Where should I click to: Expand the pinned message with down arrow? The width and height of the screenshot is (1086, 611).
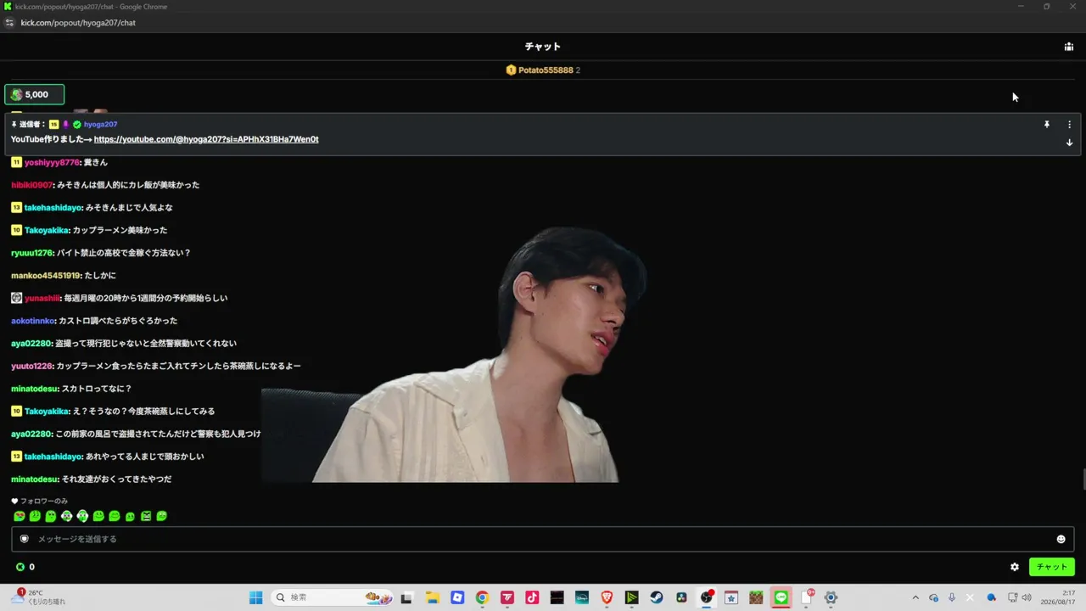(1069, 143)
